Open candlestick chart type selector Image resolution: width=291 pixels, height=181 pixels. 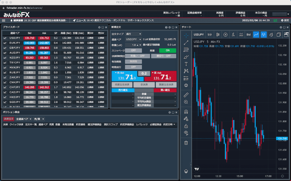pos(218,35)
